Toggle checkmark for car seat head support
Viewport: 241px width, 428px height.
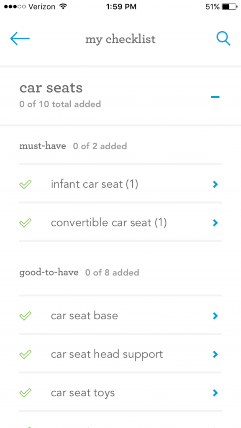(x=26, y=354)
